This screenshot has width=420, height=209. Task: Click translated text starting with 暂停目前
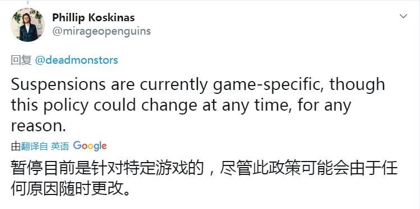(204, 168)
